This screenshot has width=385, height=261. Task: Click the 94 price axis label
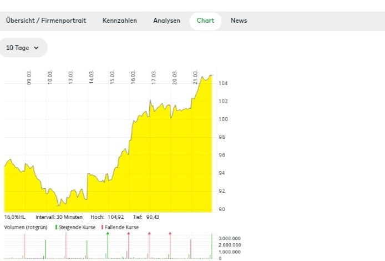(x=222, y=173)
